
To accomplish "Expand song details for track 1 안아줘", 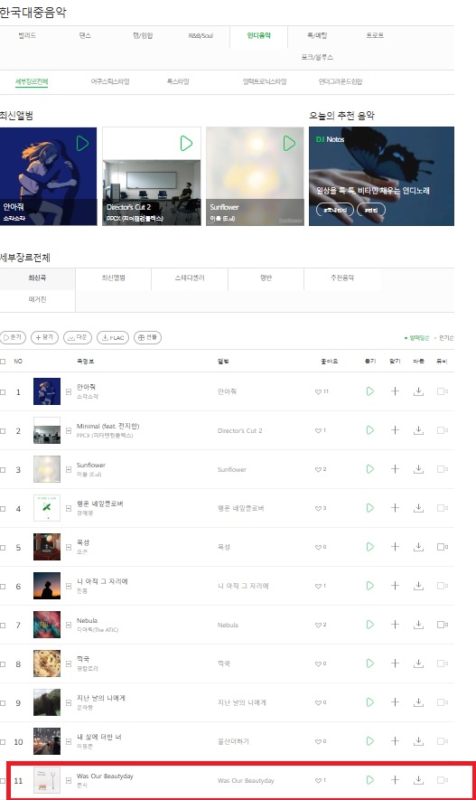I will click(x=69, y=391).
